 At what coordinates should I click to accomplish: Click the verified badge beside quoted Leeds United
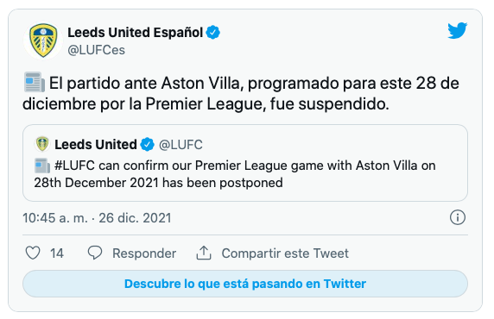tap(147, 144)
